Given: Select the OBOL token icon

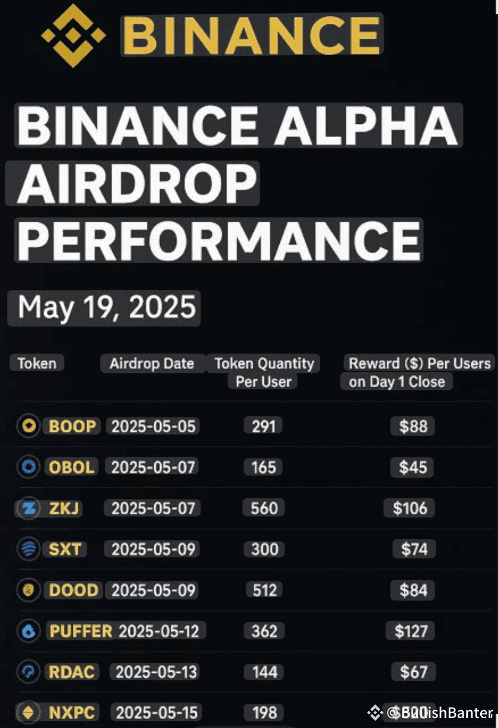Looking at the screenshot, I should tap(28, 467).
